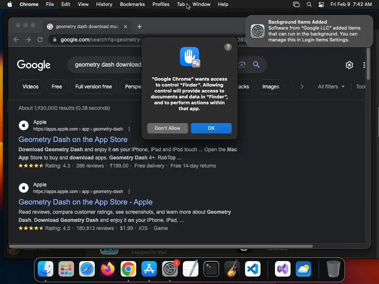Reload the page in Chrome
This screenshot has width=379, height=284.
coord(40,40)
